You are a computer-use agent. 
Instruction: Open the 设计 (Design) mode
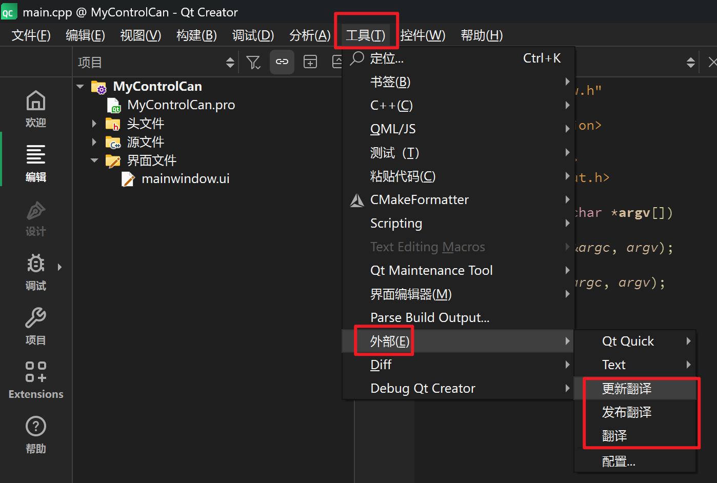[36, 218]
